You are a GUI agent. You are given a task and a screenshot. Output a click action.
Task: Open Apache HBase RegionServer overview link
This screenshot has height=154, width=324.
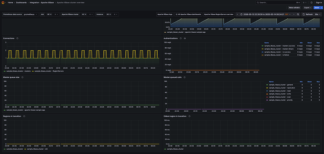[x=219, y=14]
